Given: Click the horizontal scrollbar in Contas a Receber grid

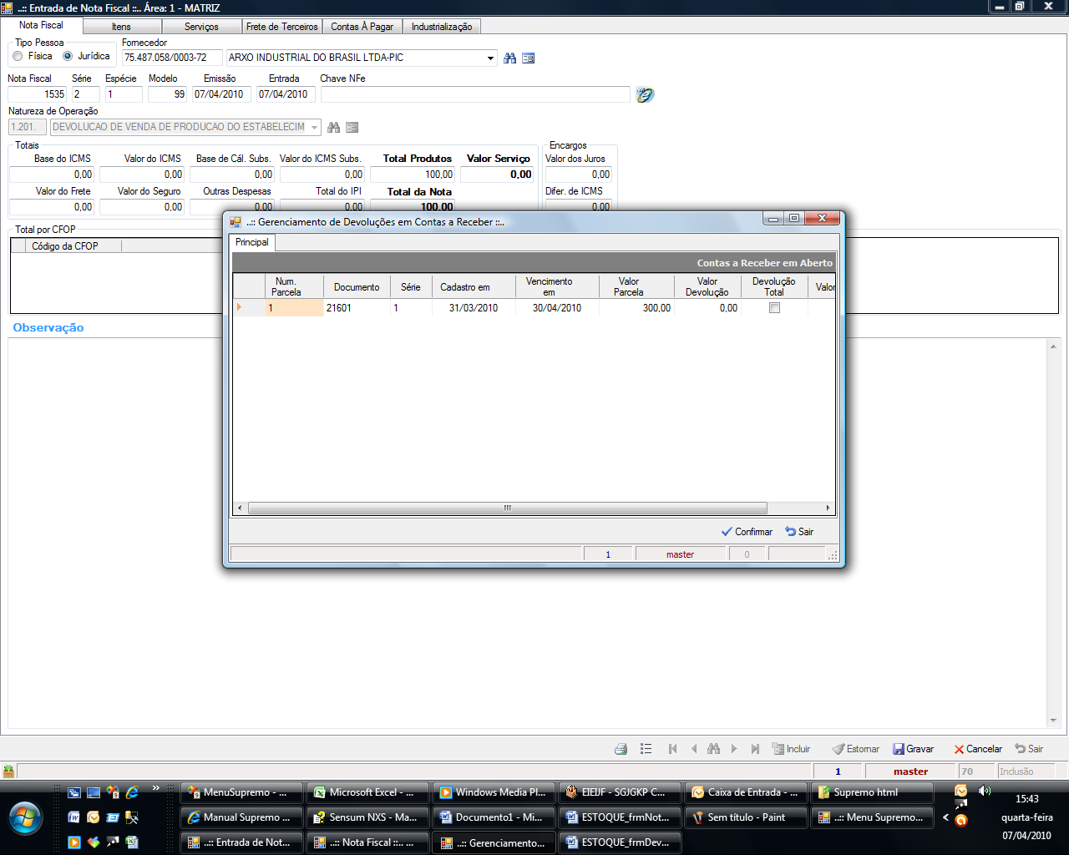Looking at the screenshot, I should point(508,508).
